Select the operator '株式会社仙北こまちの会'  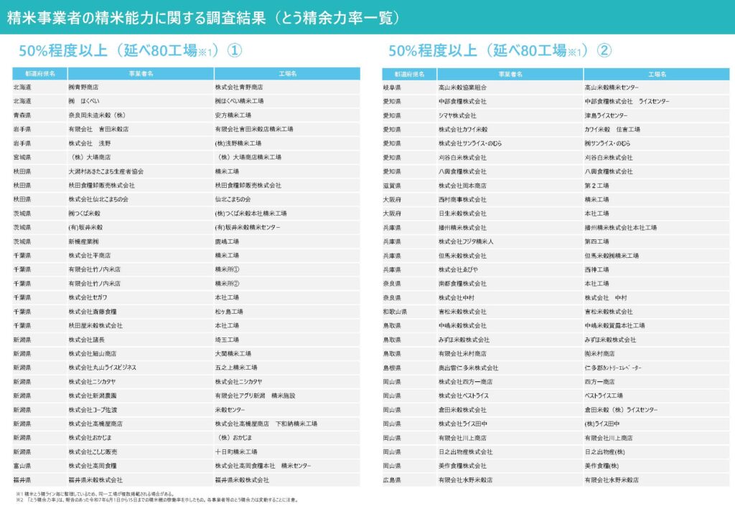click(x=98, y=199)
